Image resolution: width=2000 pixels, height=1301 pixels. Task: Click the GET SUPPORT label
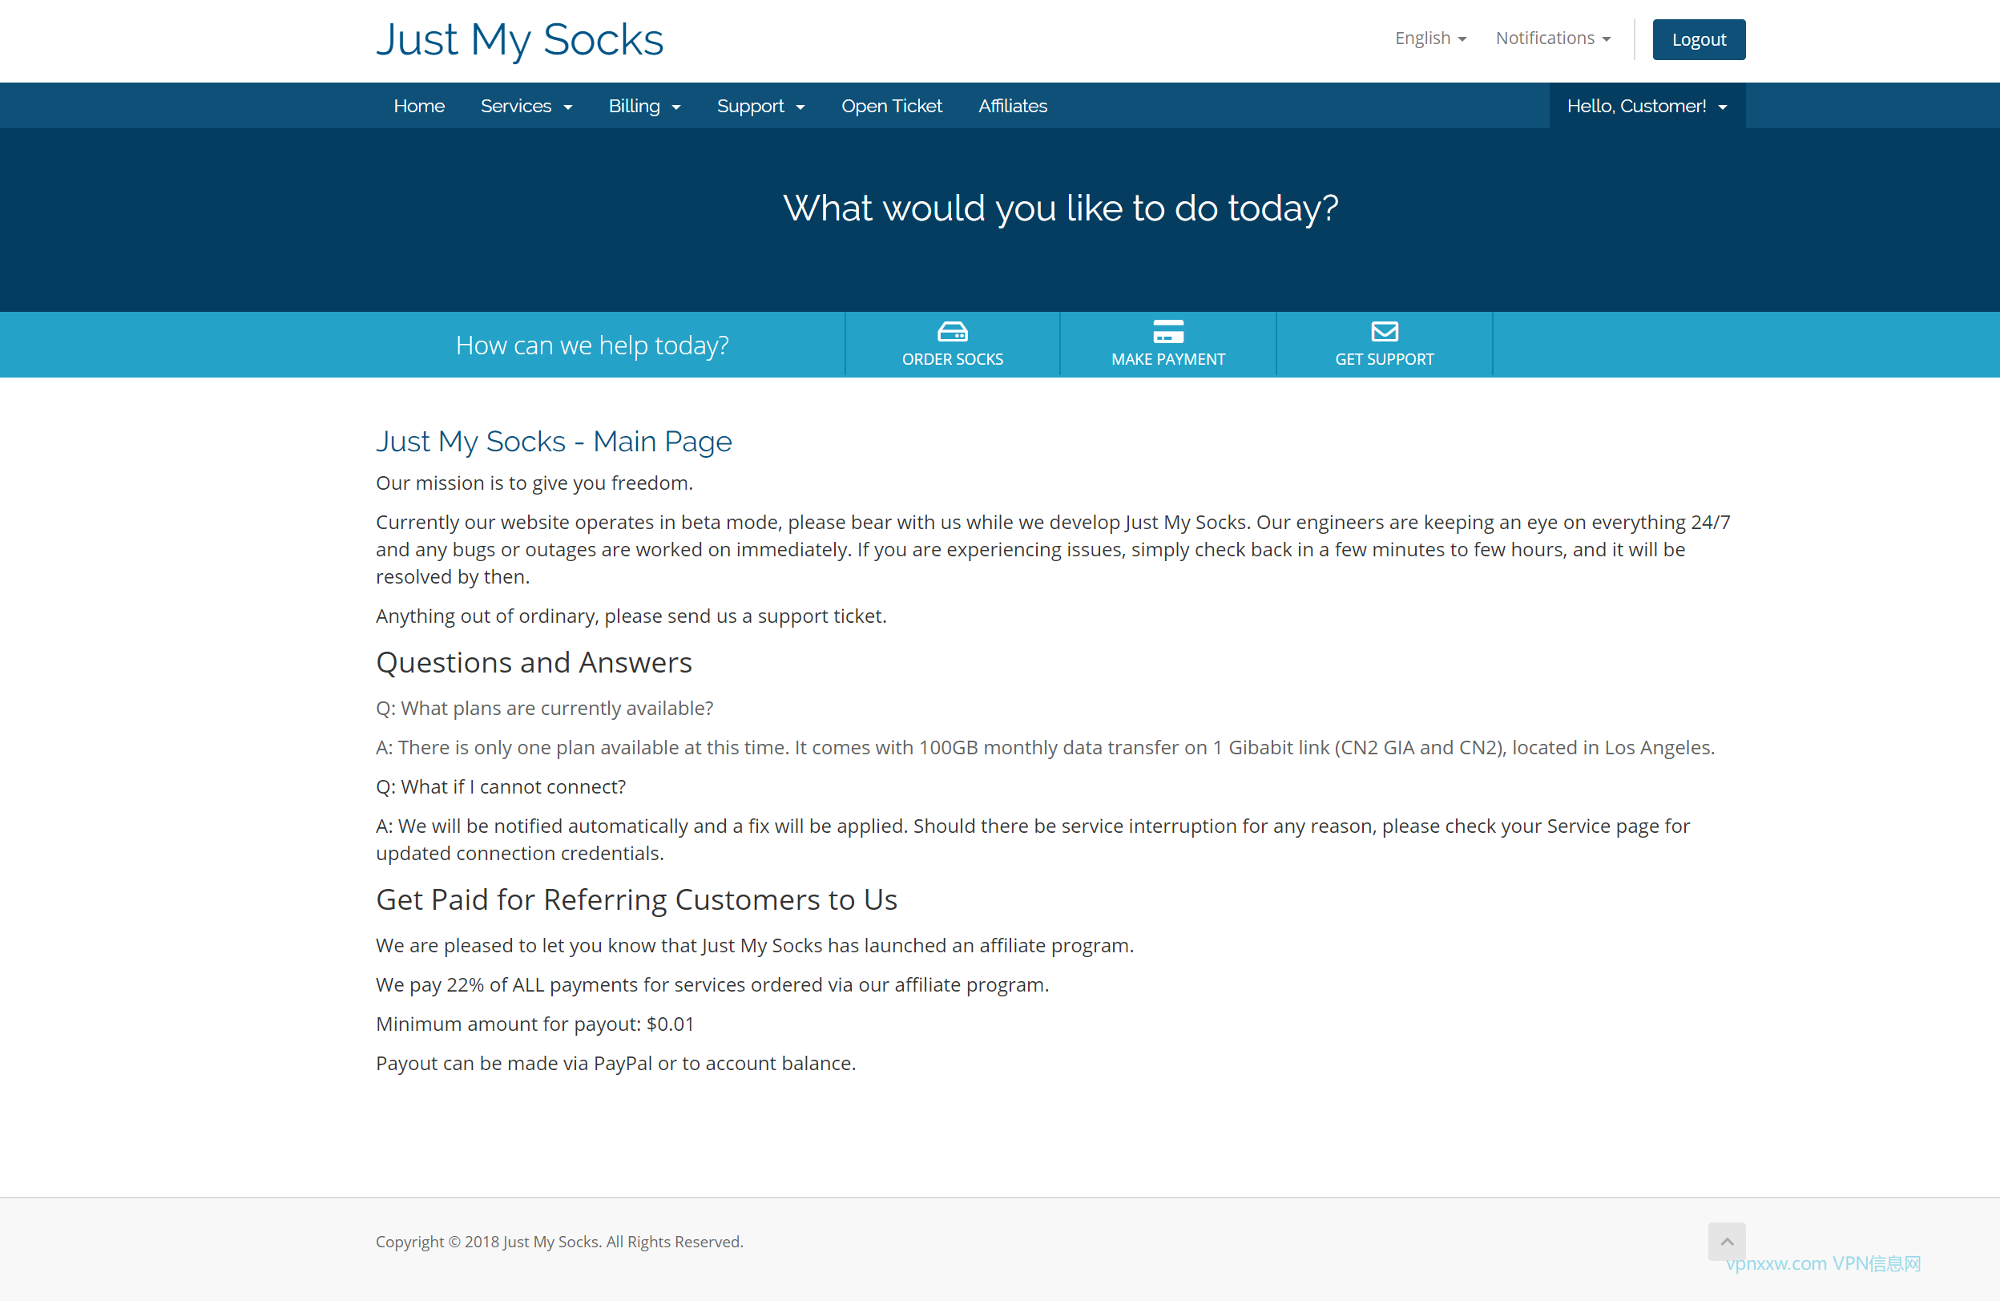pyautogui.click(x=1384, y=359)
